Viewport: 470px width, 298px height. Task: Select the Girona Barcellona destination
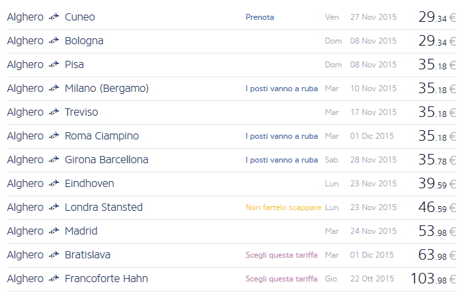[x=106, y=160]
